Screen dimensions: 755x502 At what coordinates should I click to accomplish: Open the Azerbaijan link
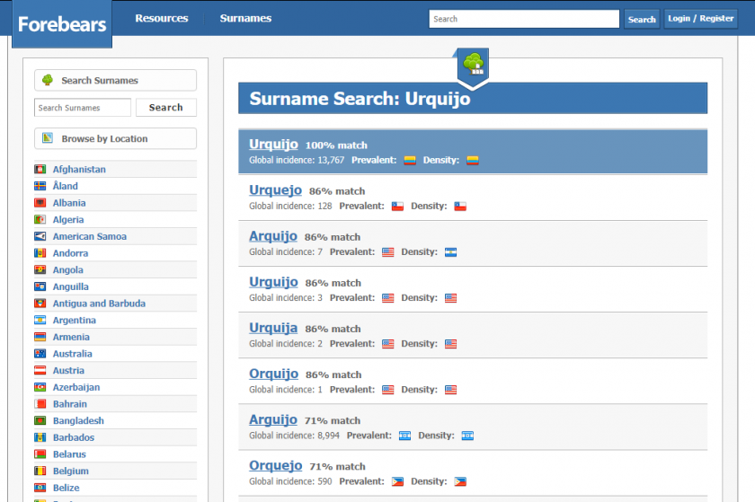click(x=76, y=387)
